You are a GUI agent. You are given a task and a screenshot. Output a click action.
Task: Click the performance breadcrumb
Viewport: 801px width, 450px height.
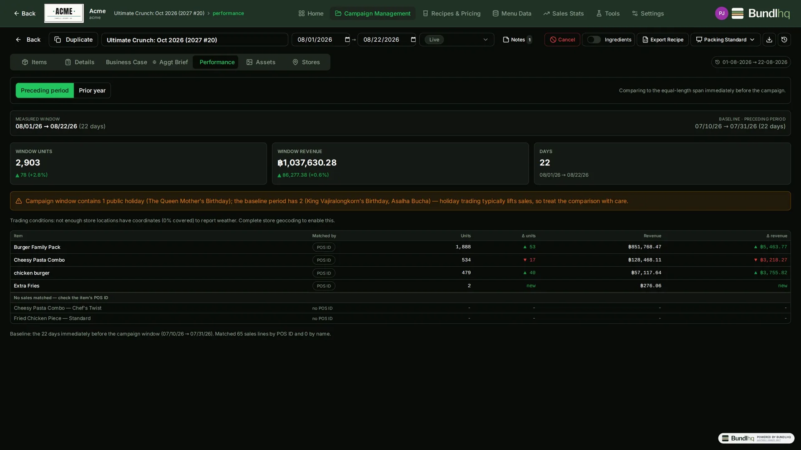point(228,13)
